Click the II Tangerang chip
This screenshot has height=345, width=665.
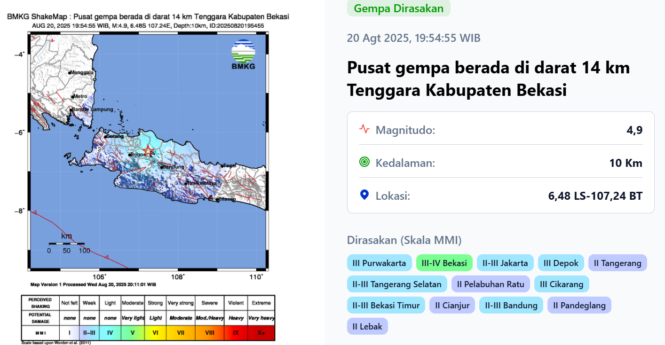click(617, 263)
